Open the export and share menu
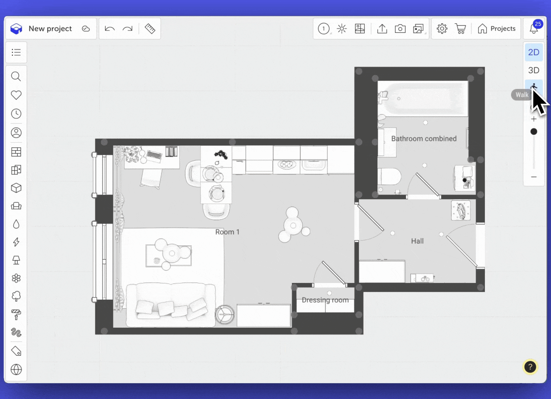Viewport: 551px width, 399px height. point(382,29)
